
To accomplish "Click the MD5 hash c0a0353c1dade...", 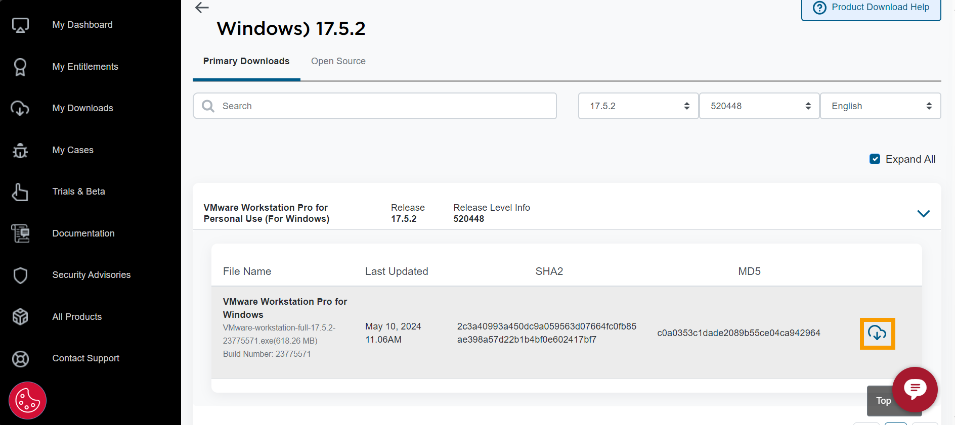I will pyautogui.click(x=739, y=333).
